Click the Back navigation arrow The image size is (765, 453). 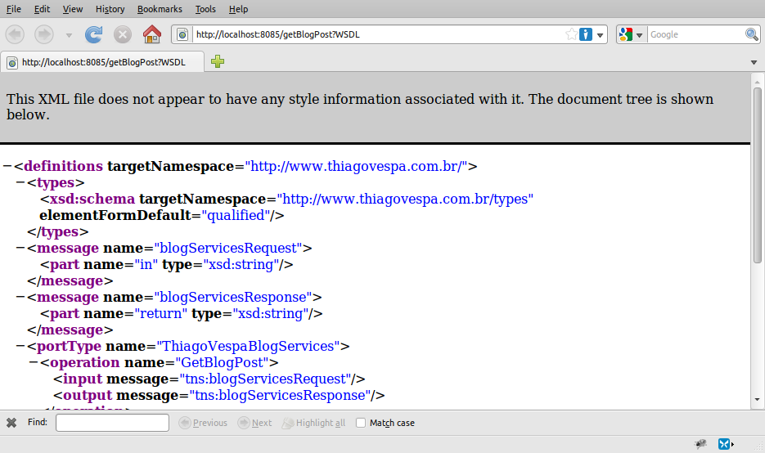[x=15, y=34]
